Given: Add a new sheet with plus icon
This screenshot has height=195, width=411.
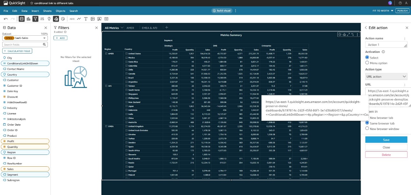Looking at the screenshot, I should click(166, 28).
